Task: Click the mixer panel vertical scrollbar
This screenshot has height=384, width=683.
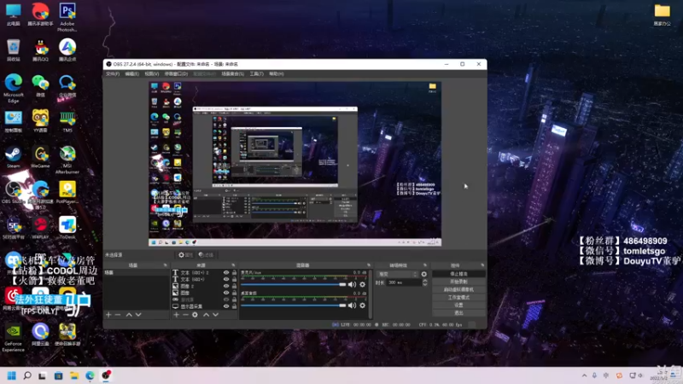Action: point(371,294)
